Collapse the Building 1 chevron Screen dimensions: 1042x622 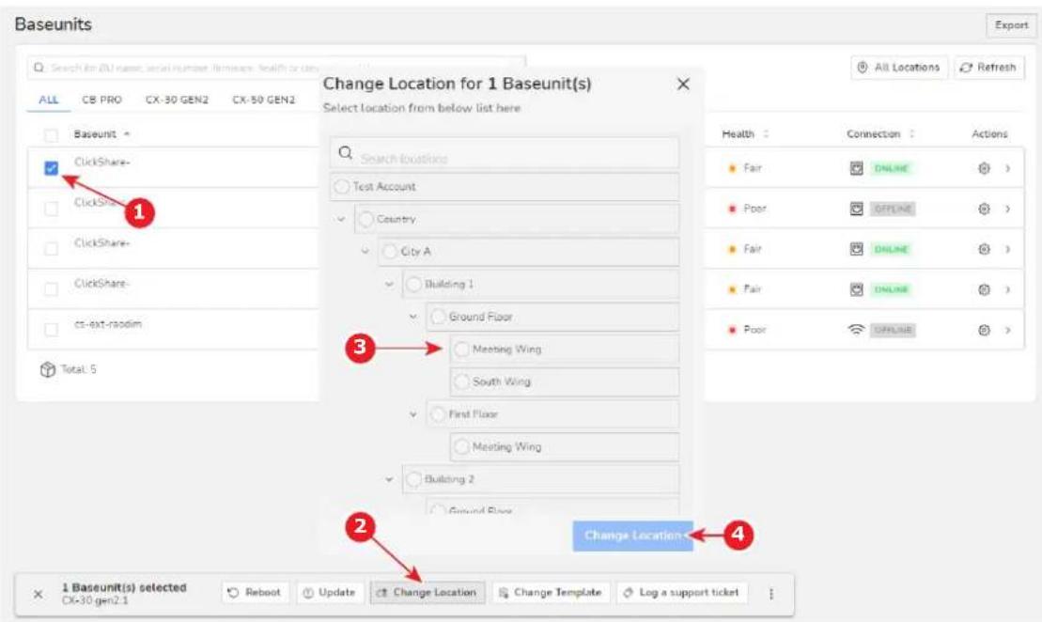point(389,284)
